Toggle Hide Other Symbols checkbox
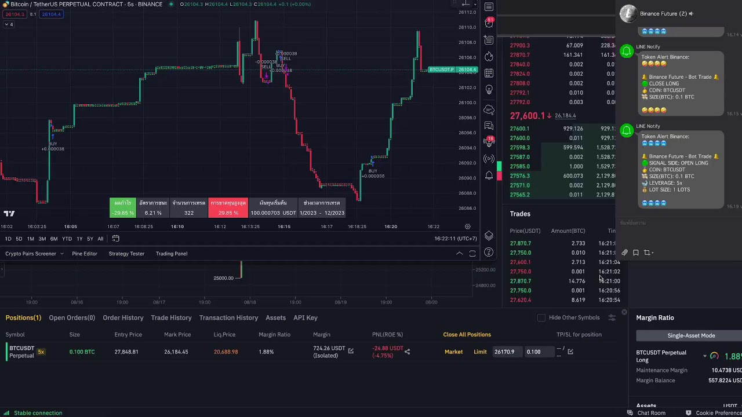The image size is (742, 417). tap(541, 317)
